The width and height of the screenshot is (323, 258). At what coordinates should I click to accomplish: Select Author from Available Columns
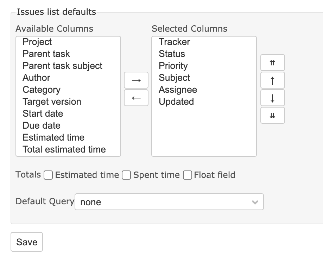[36, 78]
